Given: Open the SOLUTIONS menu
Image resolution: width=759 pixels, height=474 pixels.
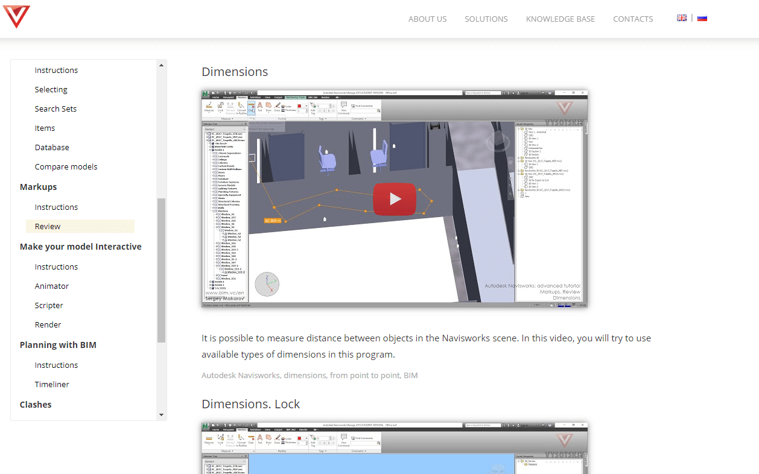Looking at the screenshot, I should pos(486,19).
